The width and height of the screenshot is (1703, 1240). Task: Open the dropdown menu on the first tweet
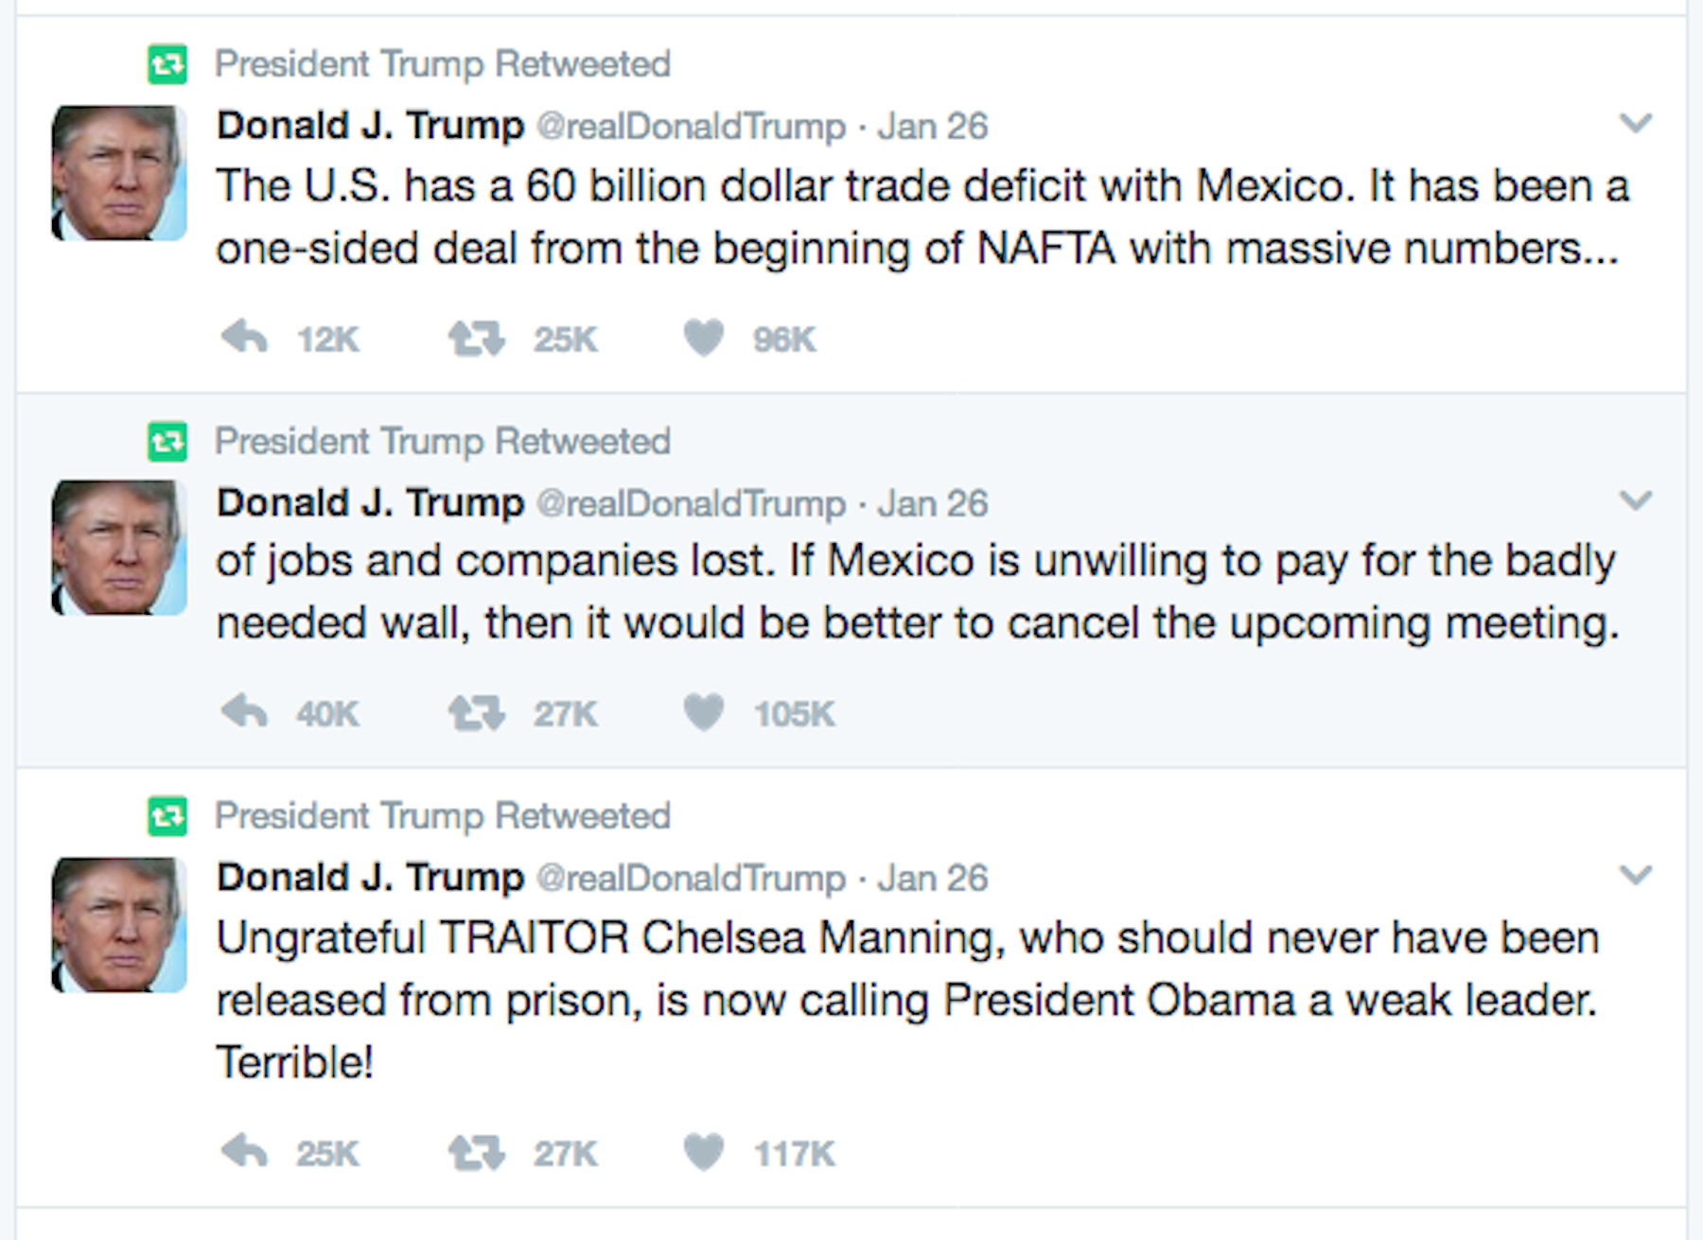(x=1634, y=123)
